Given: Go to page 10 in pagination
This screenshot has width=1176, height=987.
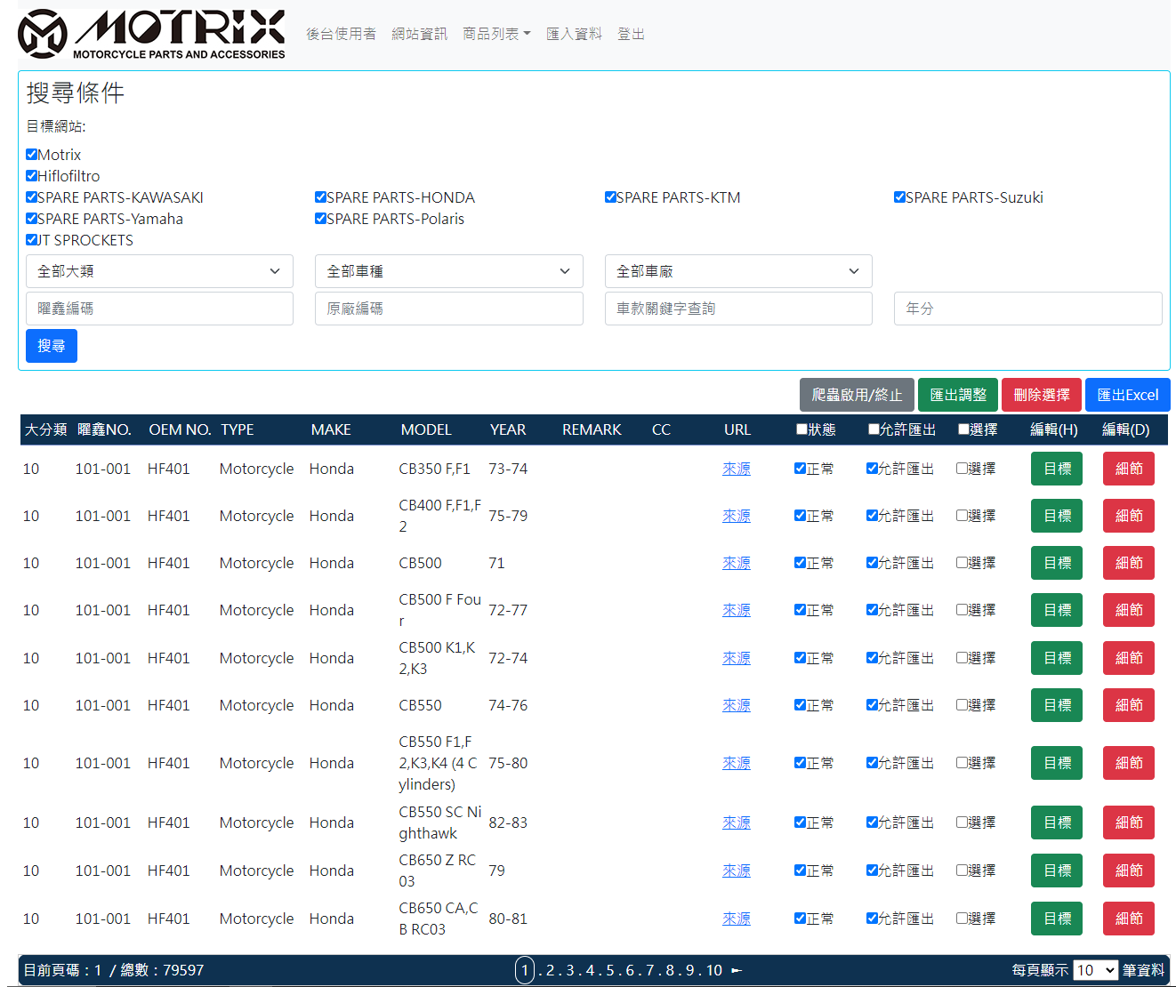Looking at the screenshot, I should point(714,970).
